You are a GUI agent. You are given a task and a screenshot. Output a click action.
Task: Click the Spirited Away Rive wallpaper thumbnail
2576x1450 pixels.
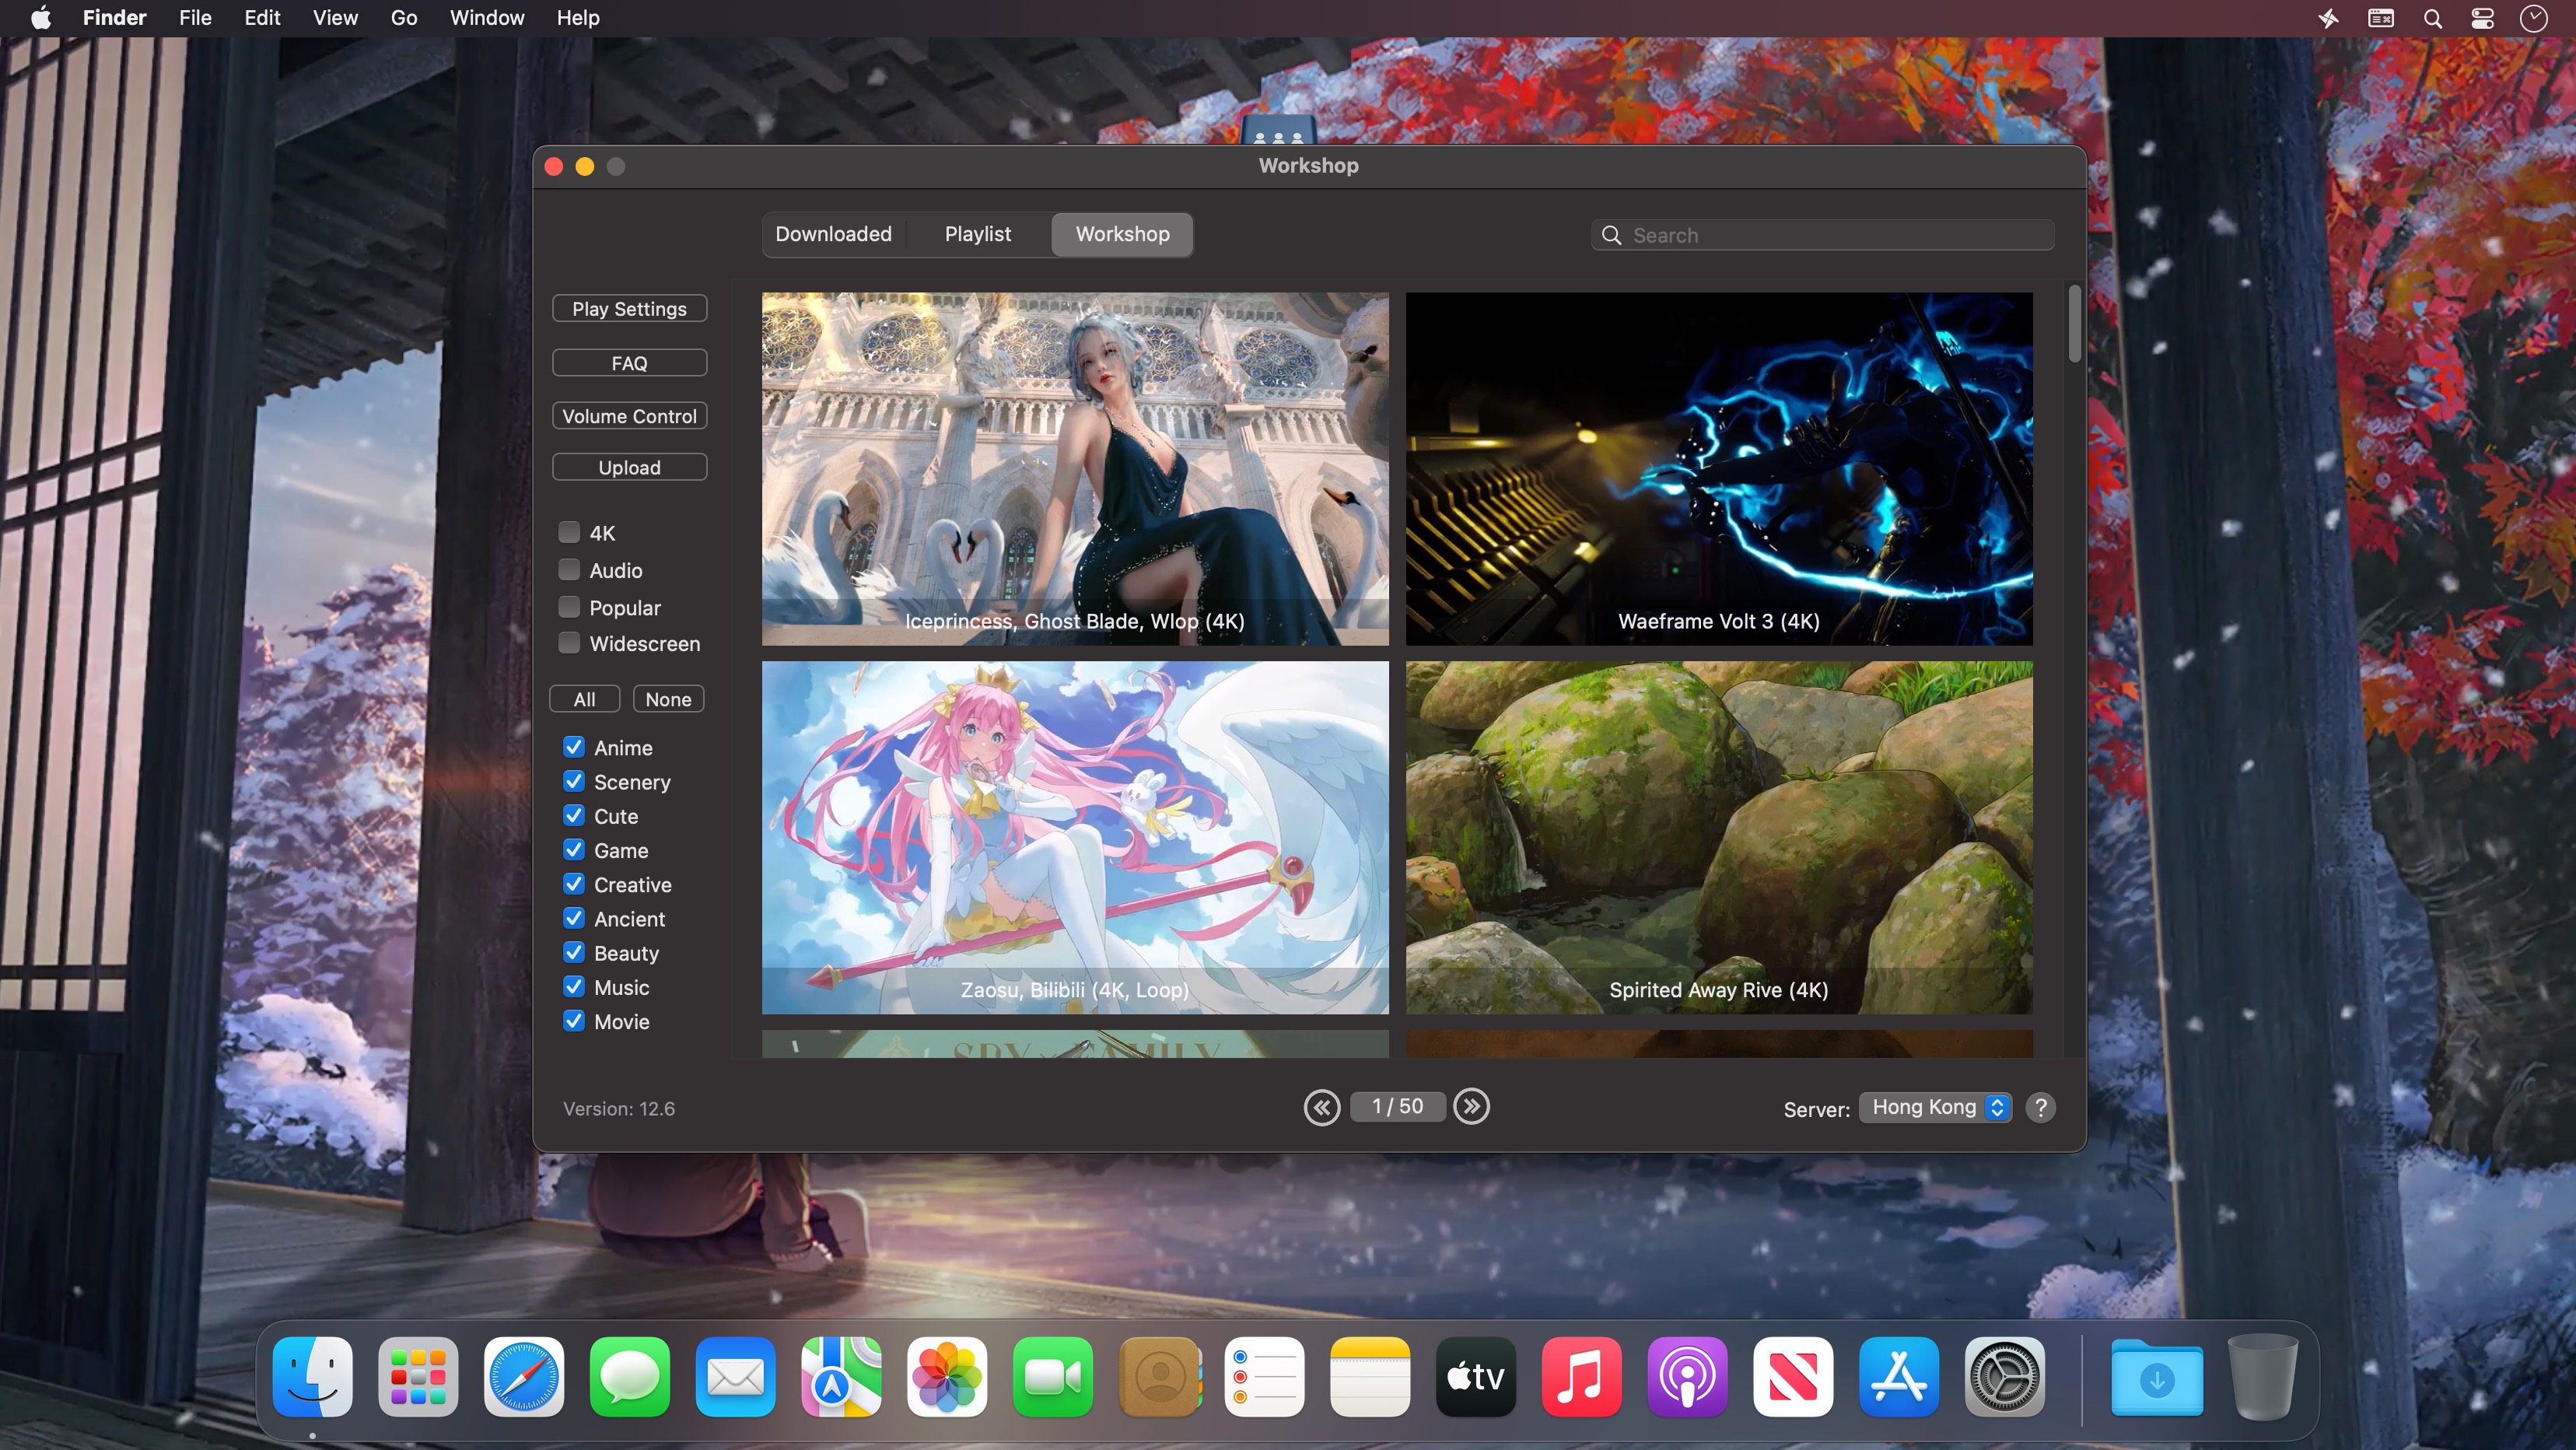tap(1718, 838)
